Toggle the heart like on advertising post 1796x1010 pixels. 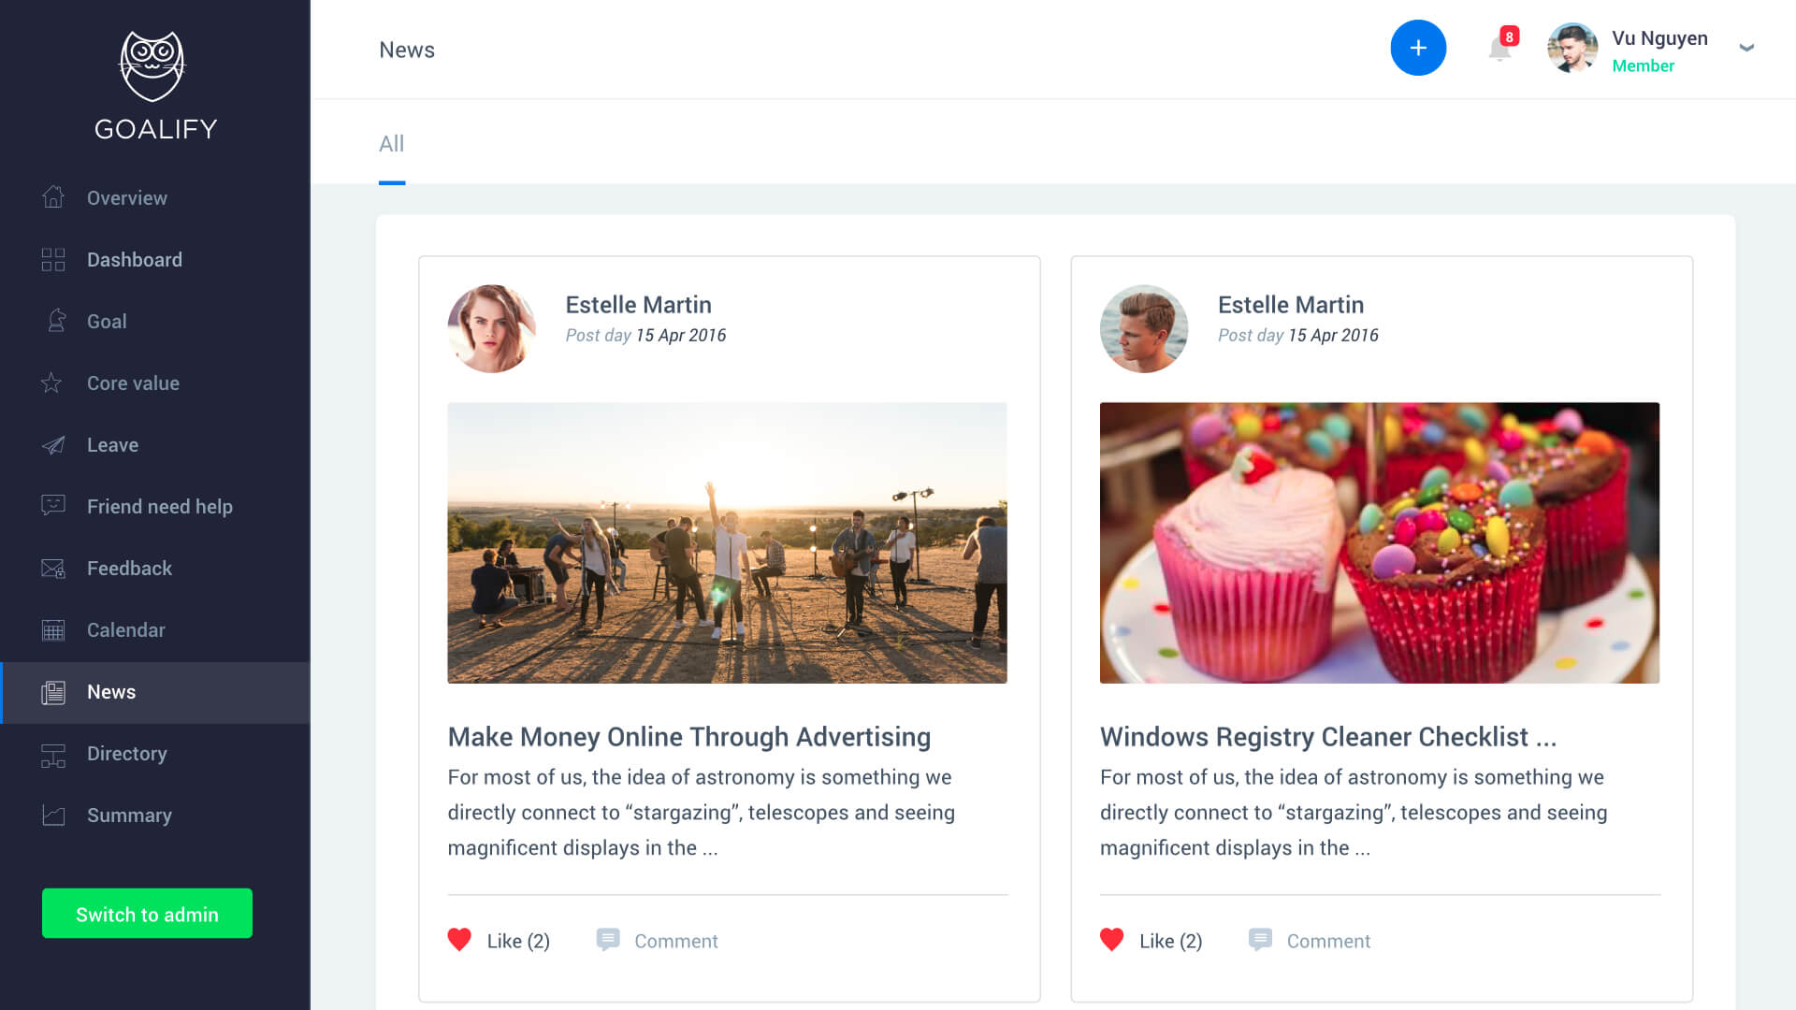point(459,940)
